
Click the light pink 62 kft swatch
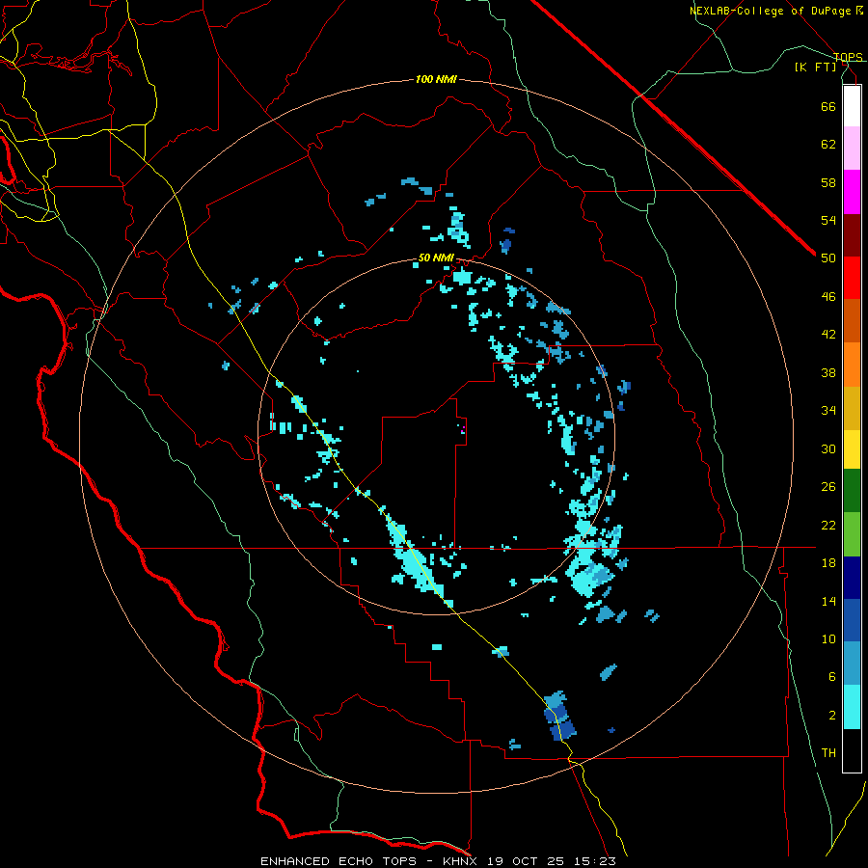click(852, 148)
